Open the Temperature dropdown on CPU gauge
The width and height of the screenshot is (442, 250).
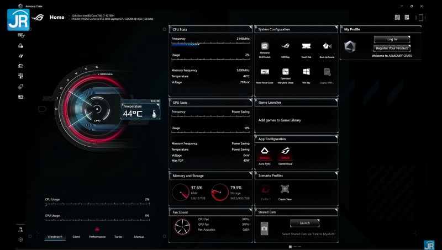140,106
